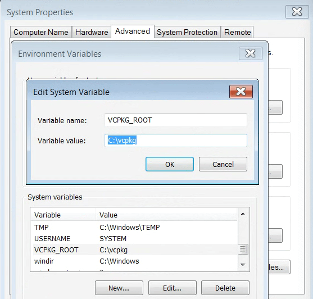Click the scroll down arrow in system variables list
313x299 pixels.
point(243,265)
